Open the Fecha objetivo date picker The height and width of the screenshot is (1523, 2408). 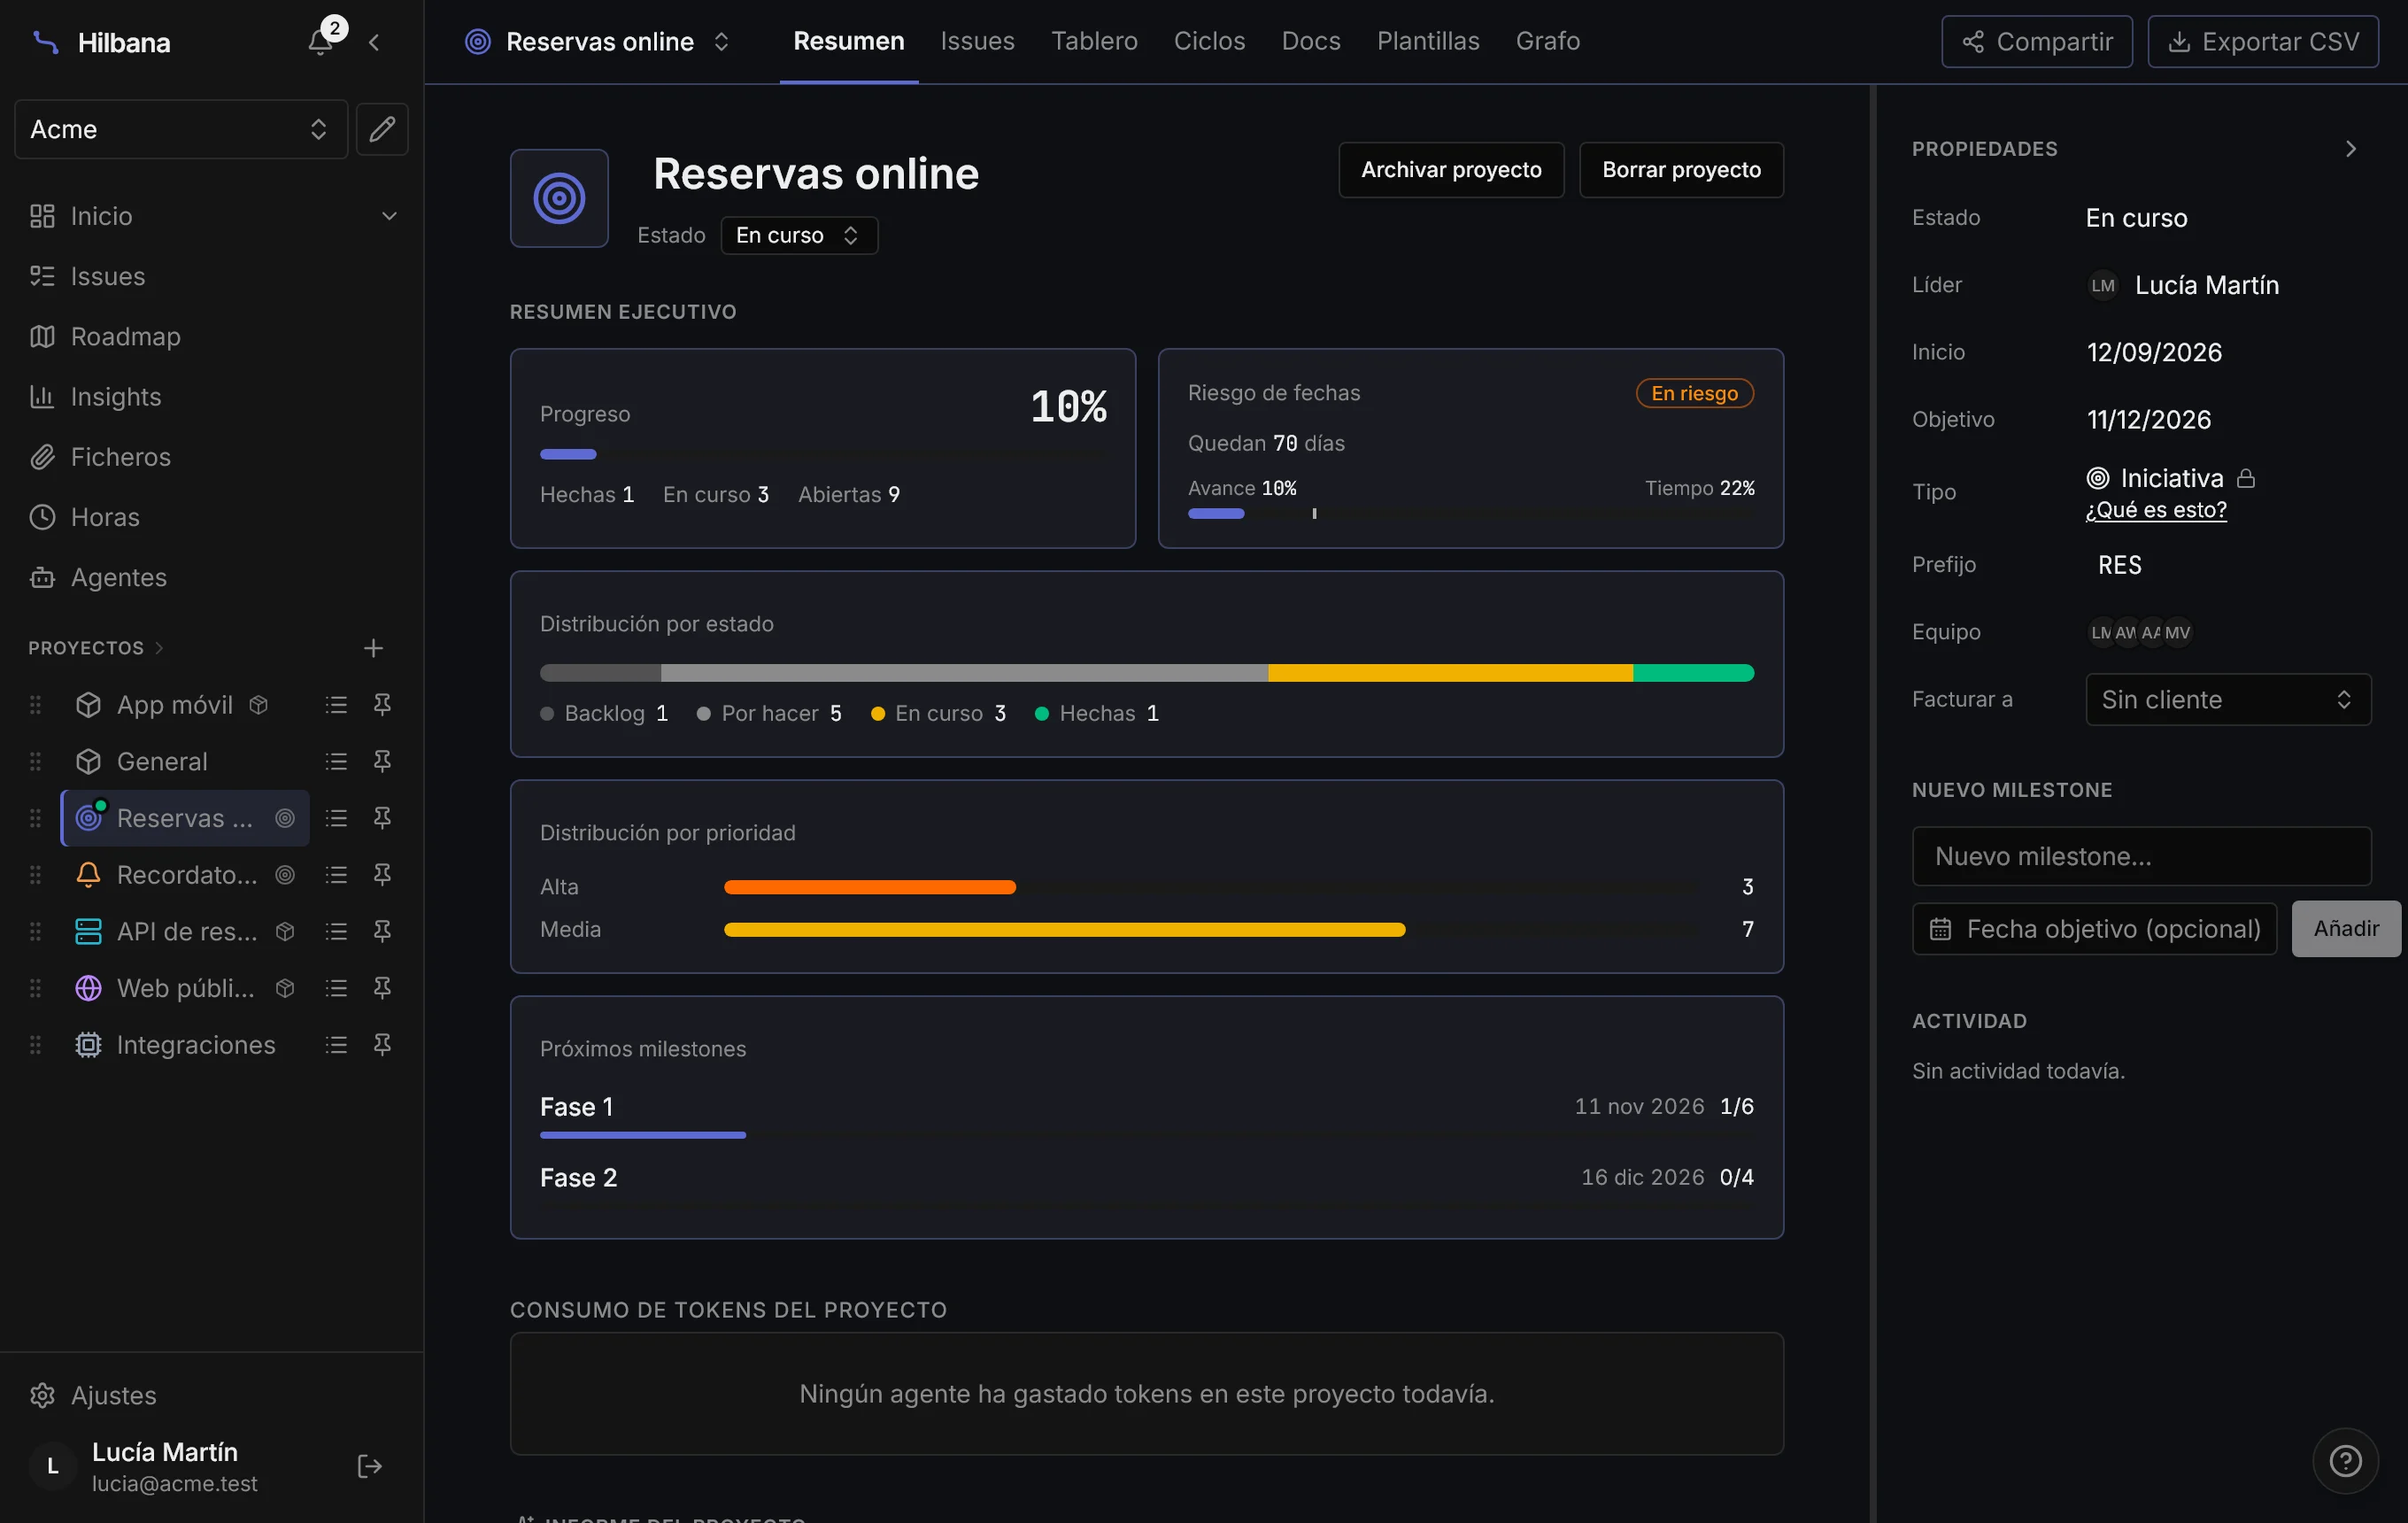coord(2094,929)
